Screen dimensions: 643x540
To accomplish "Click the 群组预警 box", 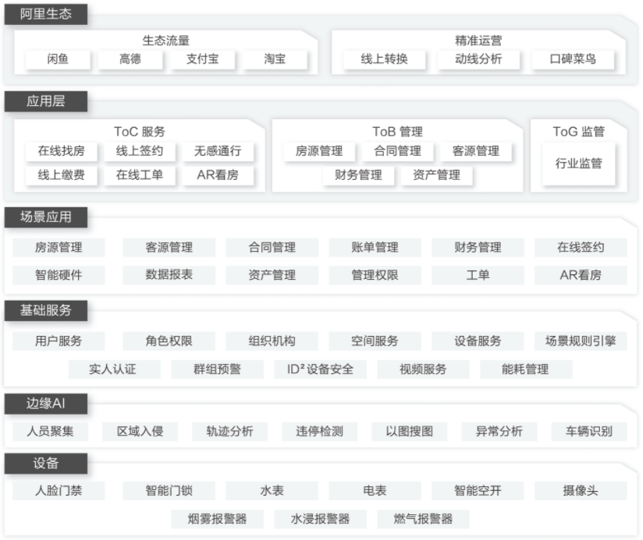I will pyautogui.click(x=218, y=369).
